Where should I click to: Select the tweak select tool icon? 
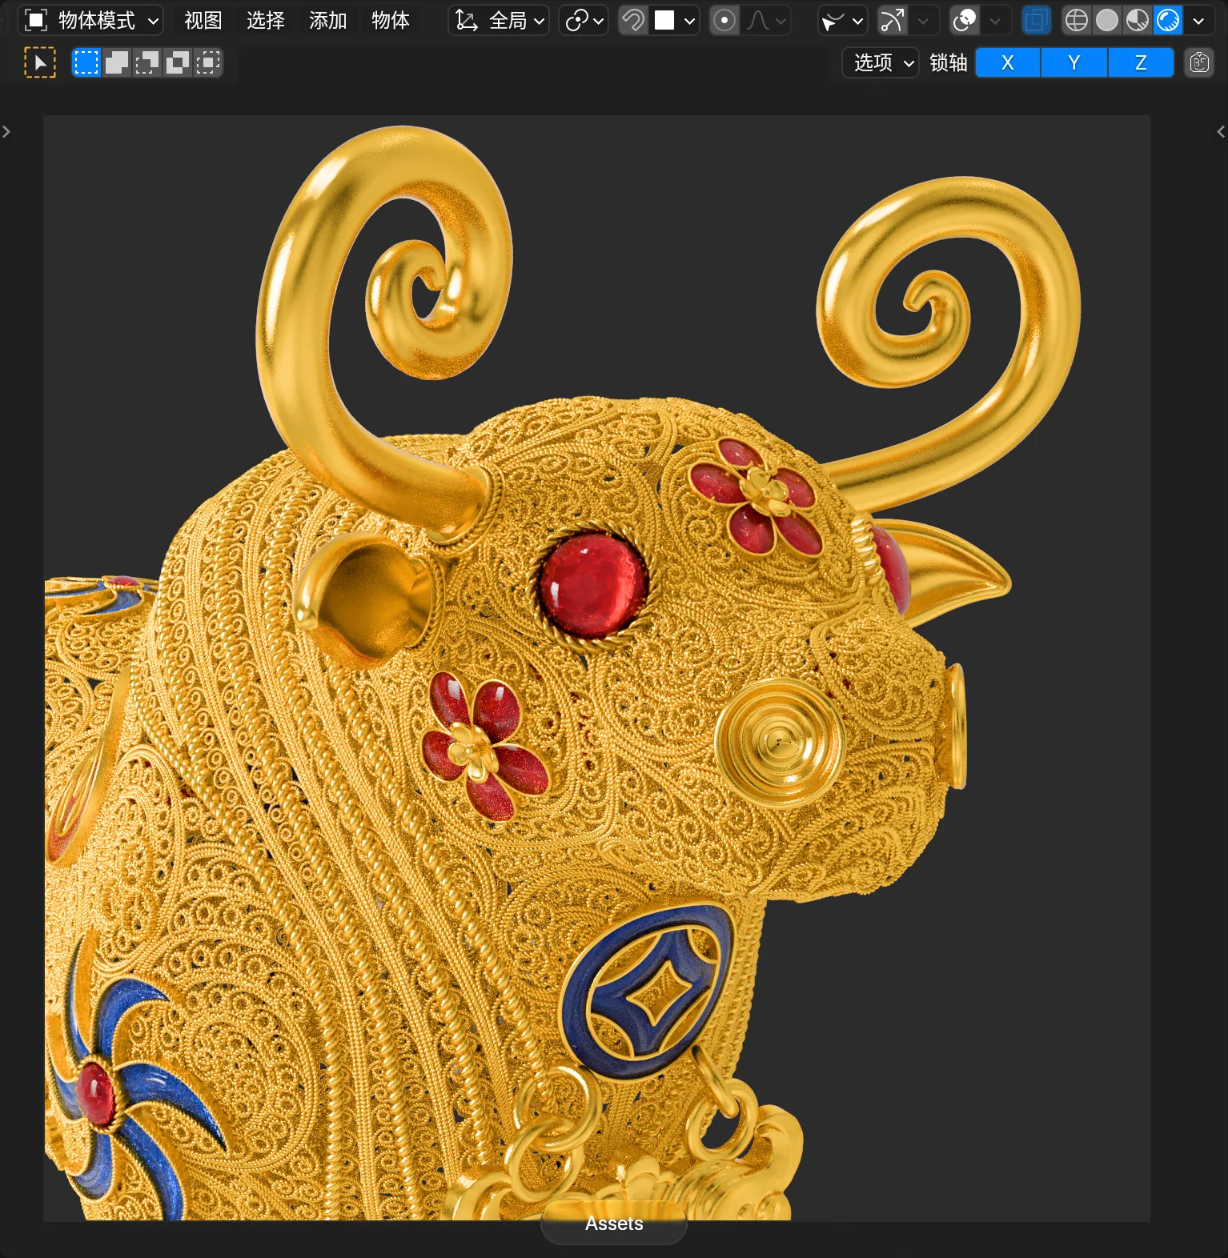click(x=40, y=62)
